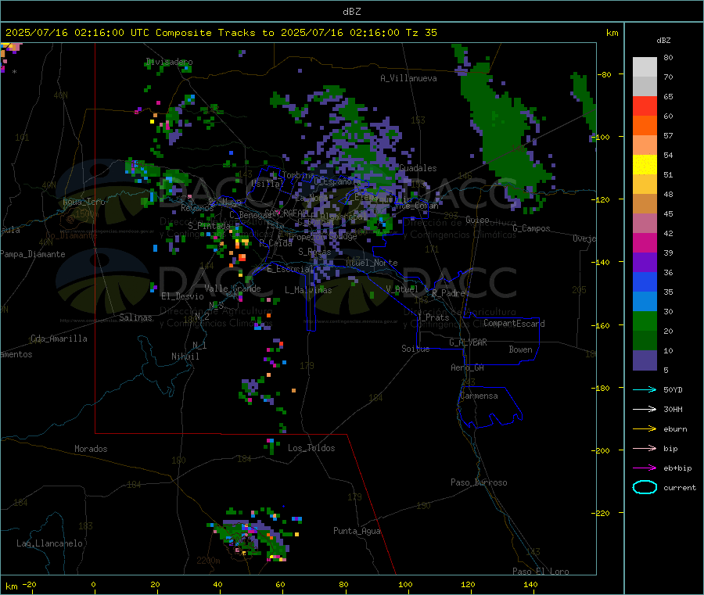Select the magenta 39 dBZ color swatch

coord(645,242)
